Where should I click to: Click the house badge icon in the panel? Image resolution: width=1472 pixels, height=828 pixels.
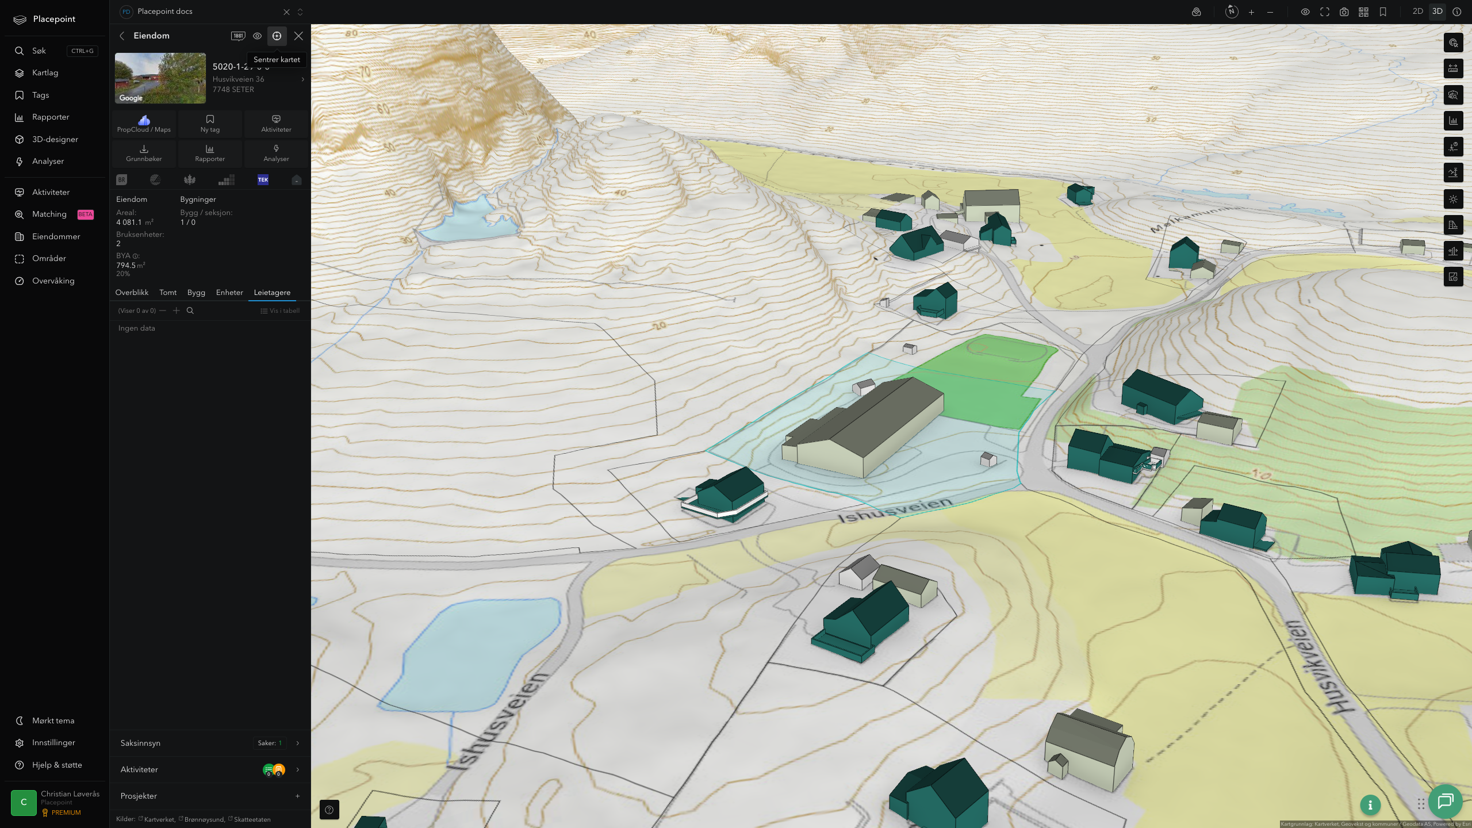[x=297, y=180]
